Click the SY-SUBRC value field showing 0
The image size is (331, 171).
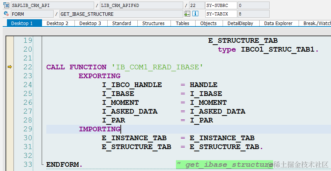253,5
